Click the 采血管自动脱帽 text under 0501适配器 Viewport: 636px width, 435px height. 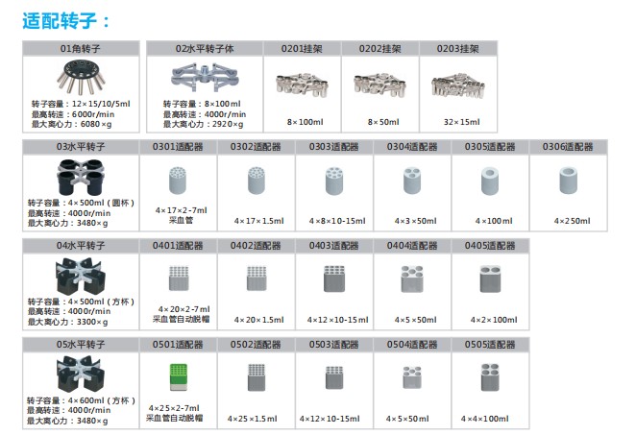175,419
